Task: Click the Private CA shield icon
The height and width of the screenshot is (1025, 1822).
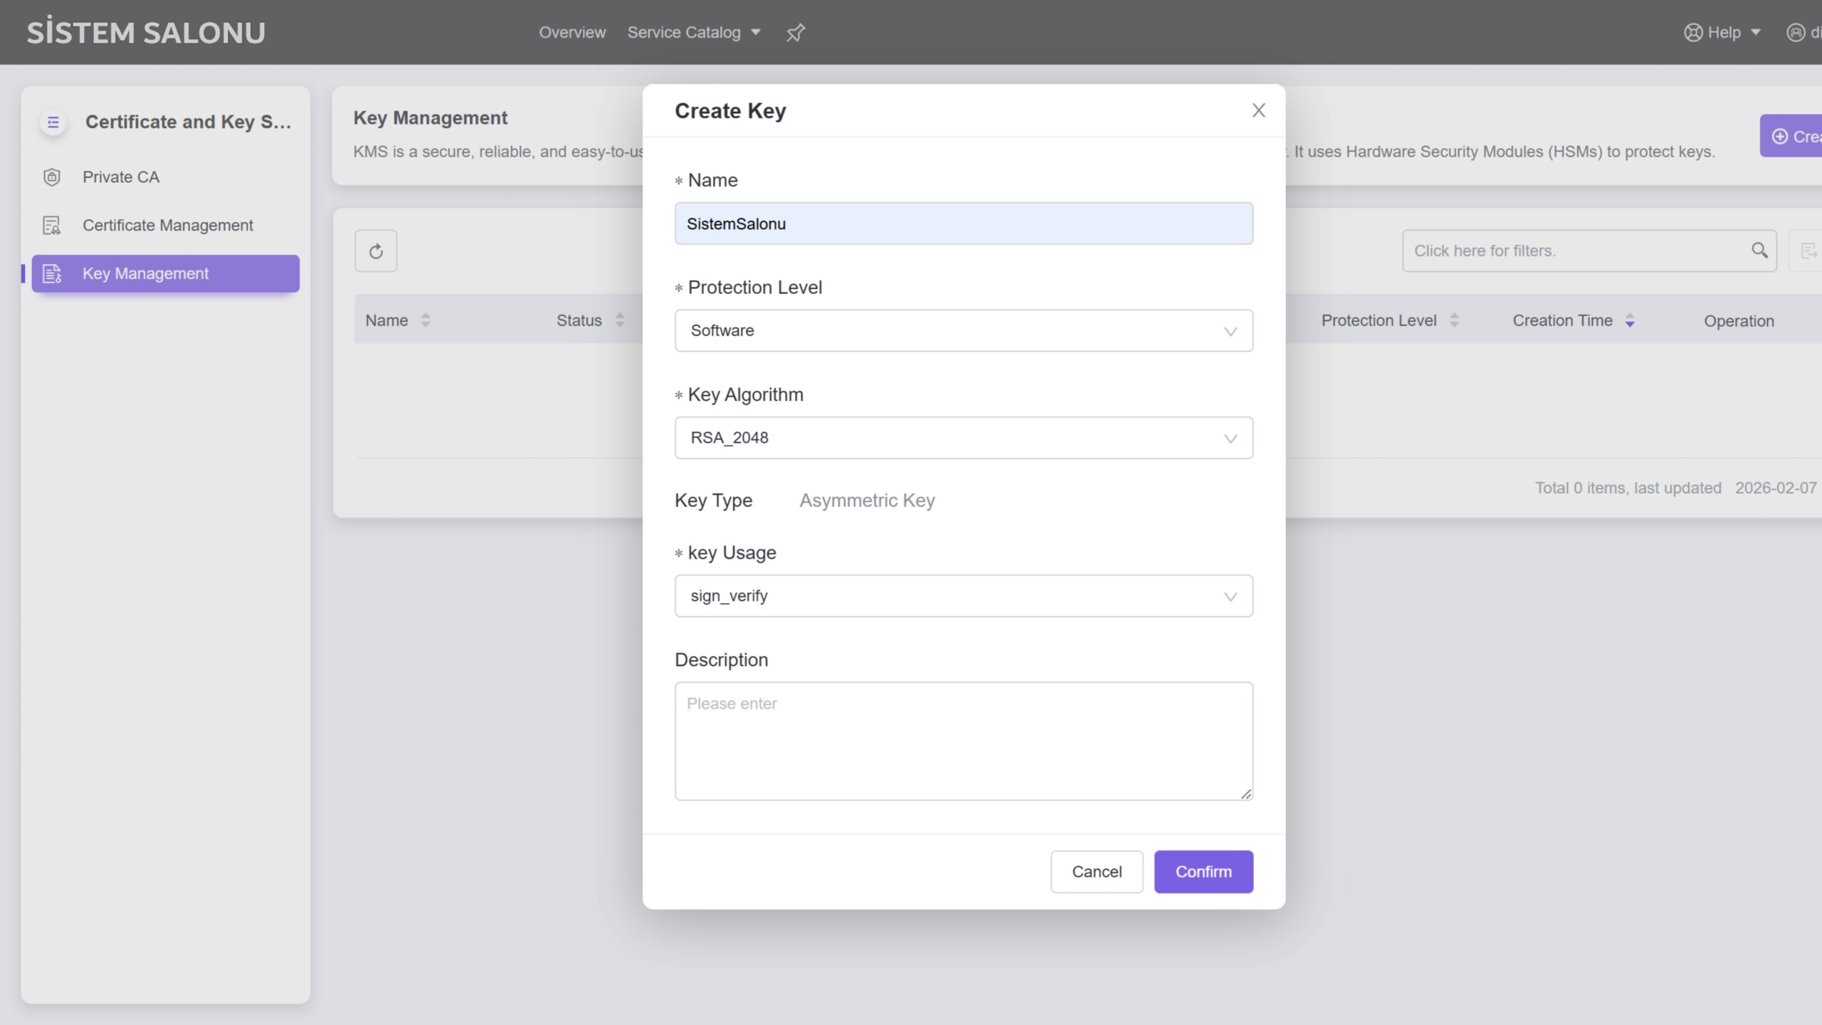Action: [x=52, y=177]
